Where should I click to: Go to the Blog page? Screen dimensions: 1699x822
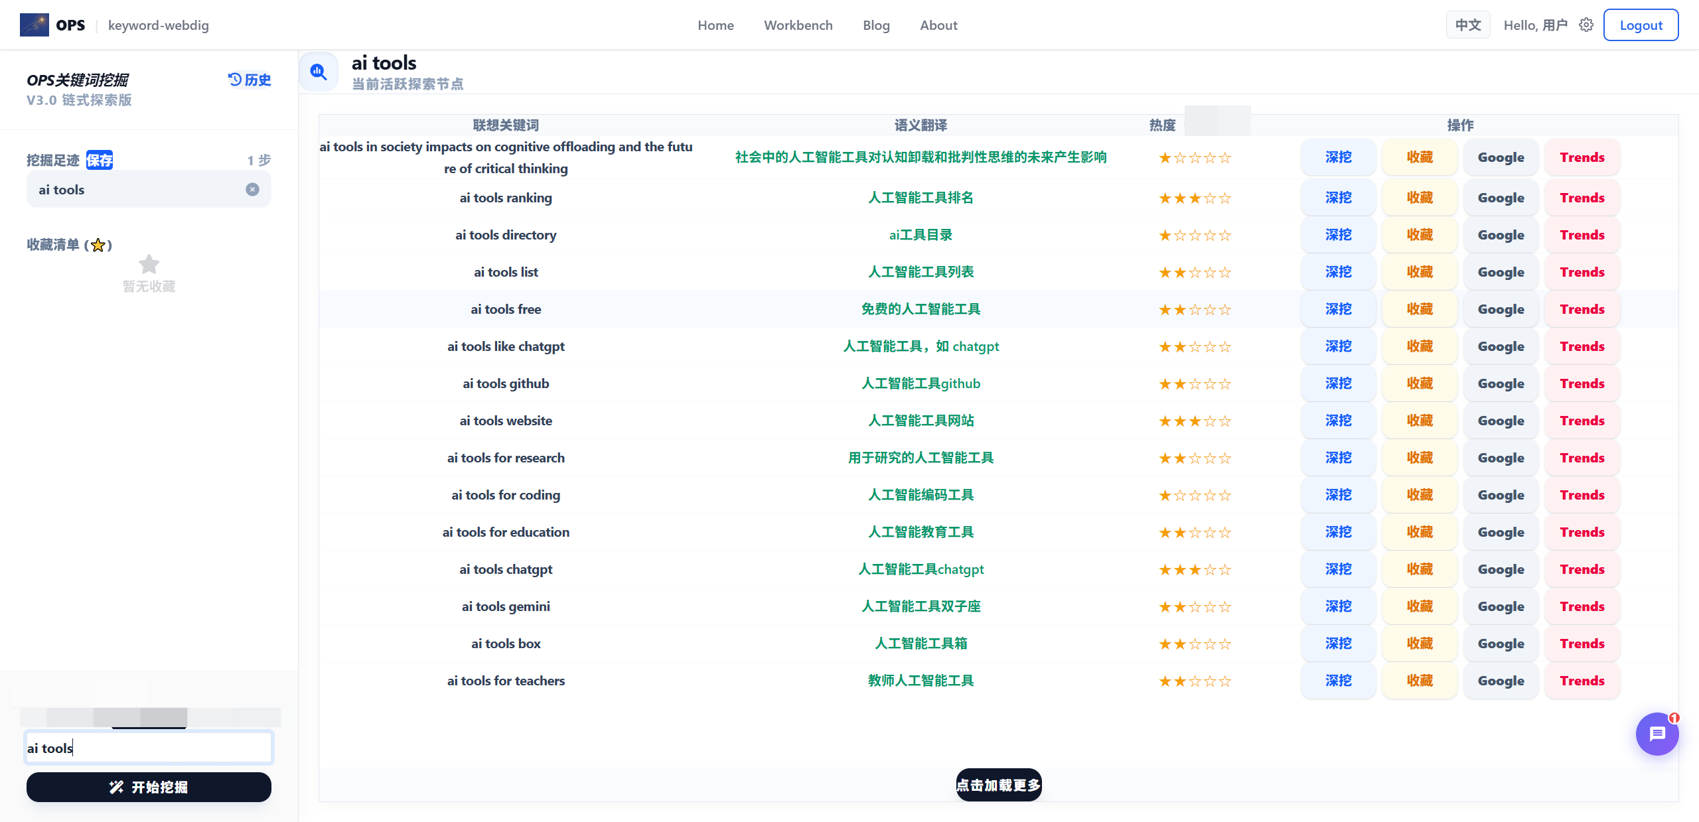pos(876,25)
